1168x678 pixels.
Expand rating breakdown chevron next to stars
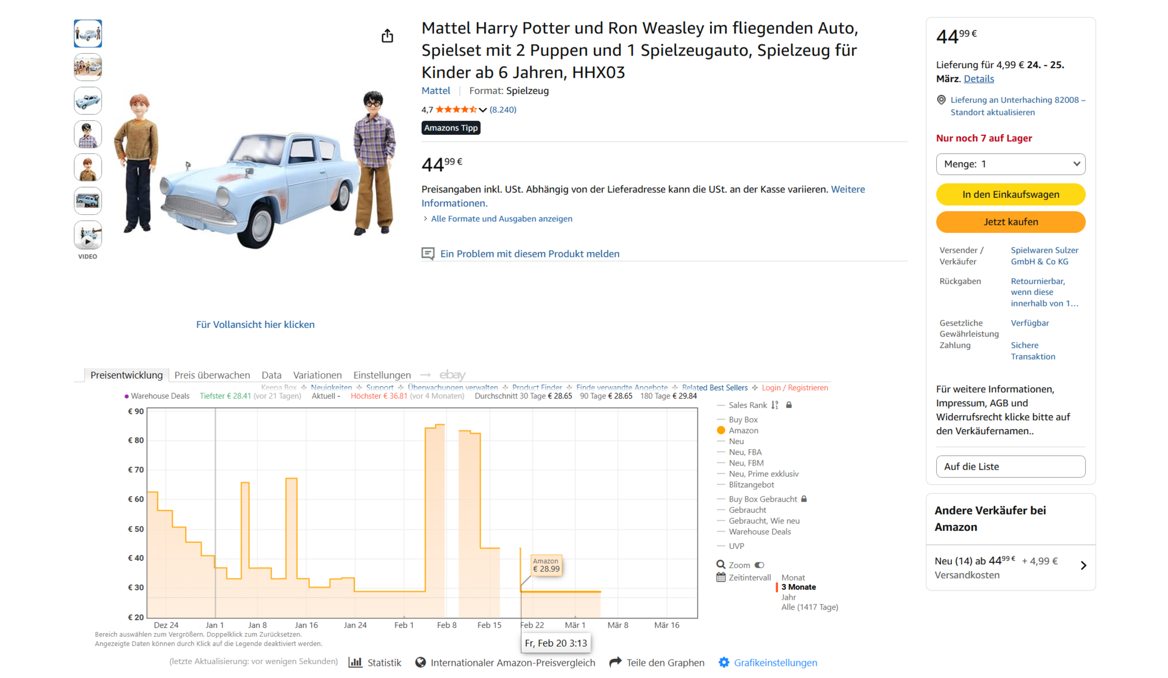pos(483,110)
